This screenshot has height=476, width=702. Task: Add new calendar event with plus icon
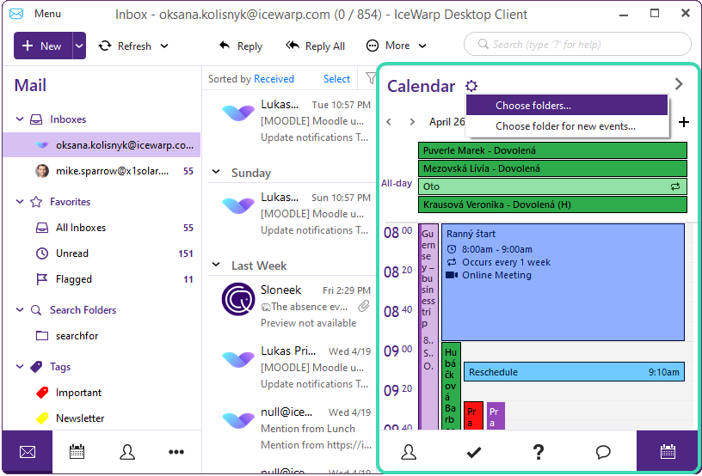(684, 122)
